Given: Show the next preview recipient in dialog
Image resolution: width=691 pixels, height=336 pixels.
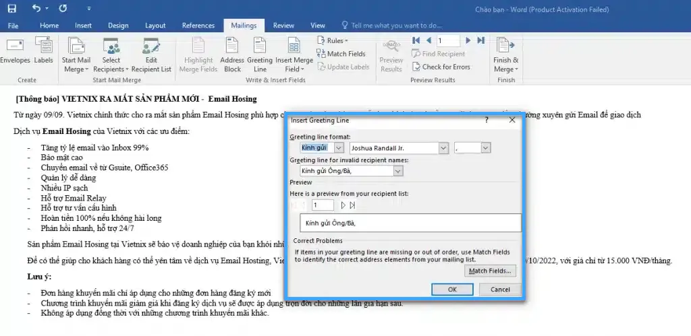Looking at the screenshot, I should (x=343, y=205).
